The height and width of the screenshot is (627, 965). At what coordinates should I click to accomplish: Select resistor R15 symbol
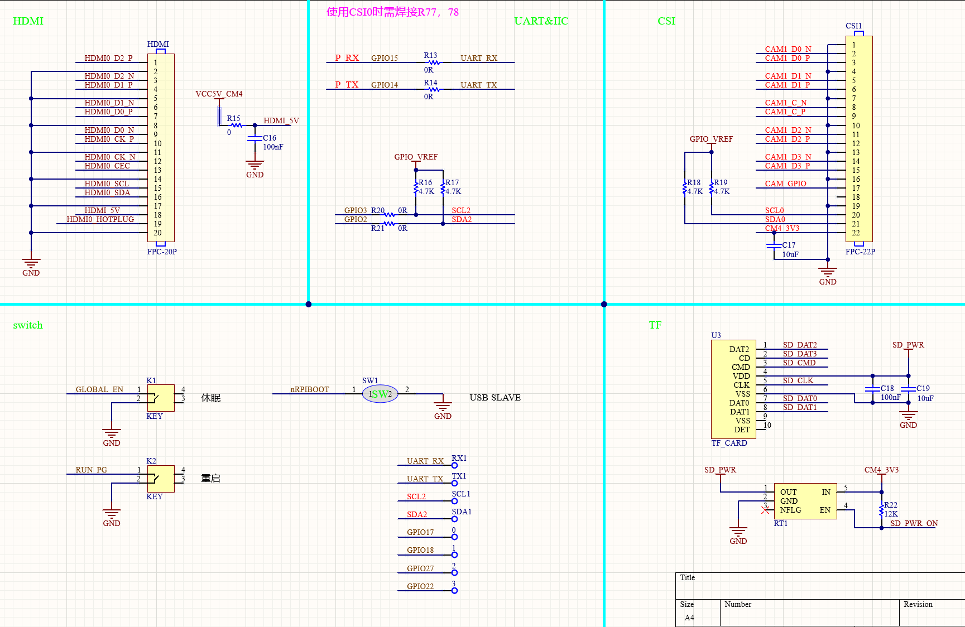(237, 125)
